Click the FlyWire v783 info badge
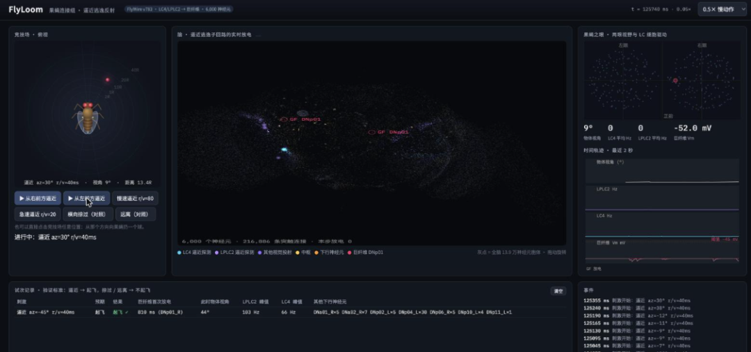Image resolution: width=751 pixels, height=352 pixels. pyautogui.click(x=179, y=9)
